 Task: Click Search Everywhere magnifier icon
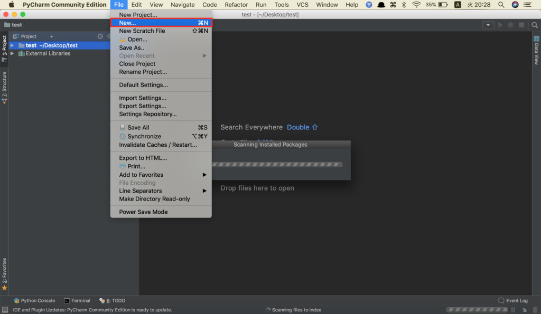[535, 25]
